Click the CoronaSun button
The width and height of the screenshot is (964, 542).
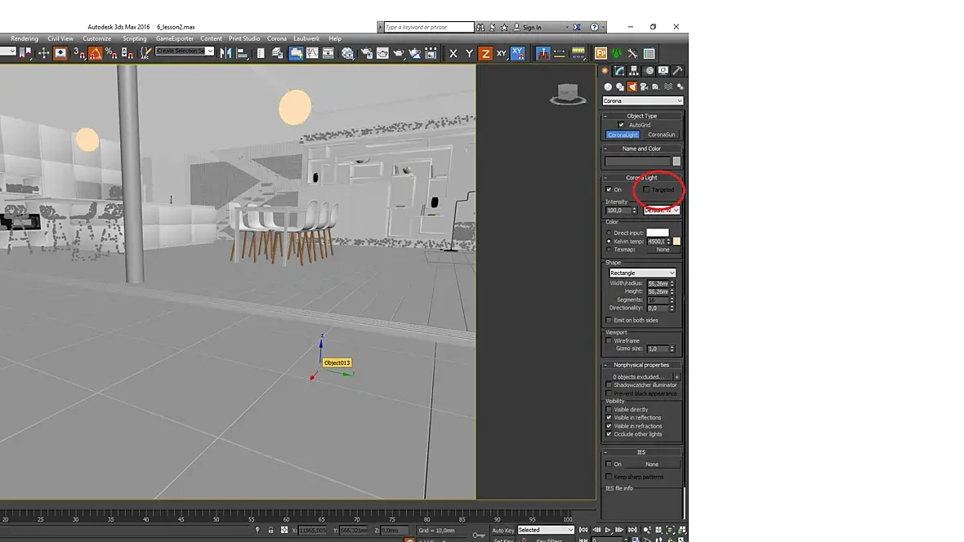tap(662, 135)
